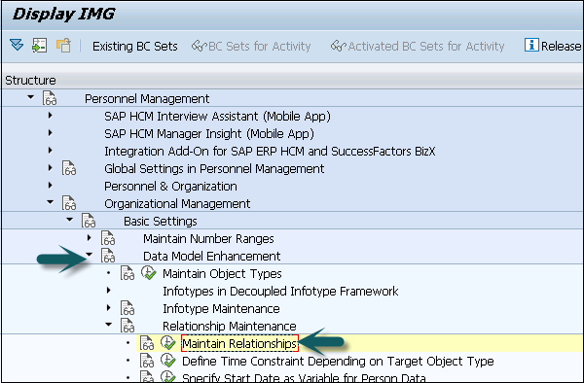Screen dimensions: 584x383
Task: Open documentation icon for Maintain Object Types
Action: [x=128, y=273]
